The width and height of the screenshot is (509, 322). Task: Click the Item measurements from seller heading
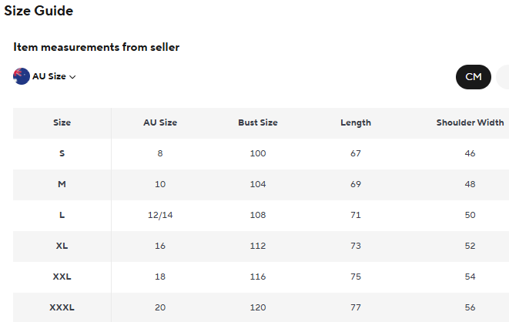click(x=96, y=47)
